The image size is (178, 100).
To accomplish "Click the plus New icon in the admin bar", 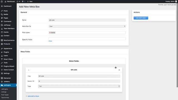I will [x=28, y=1].
